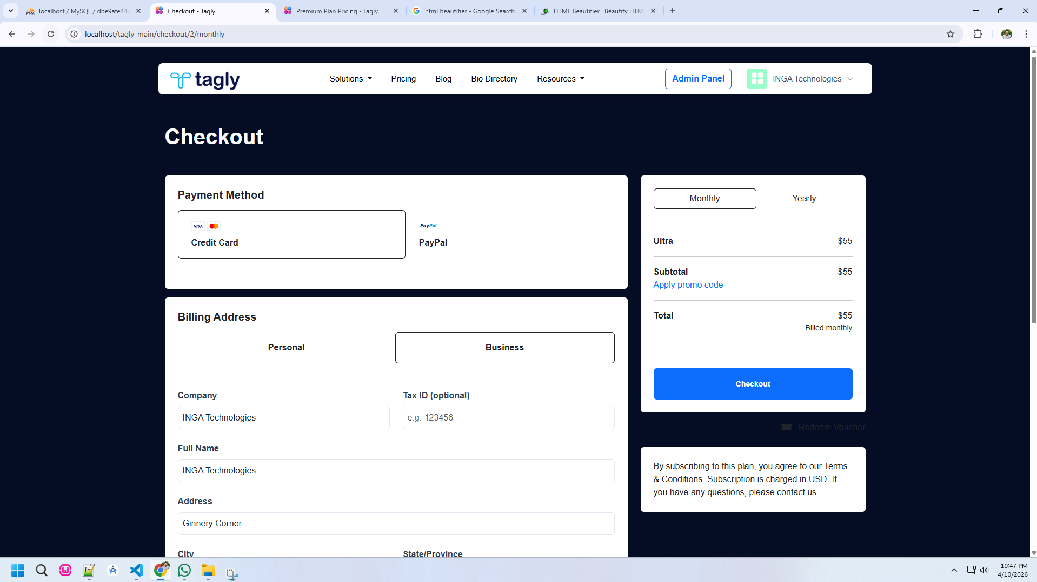
Task: Launch Visual Studio Code from the taskbar
Action: (x=136, y=570)
